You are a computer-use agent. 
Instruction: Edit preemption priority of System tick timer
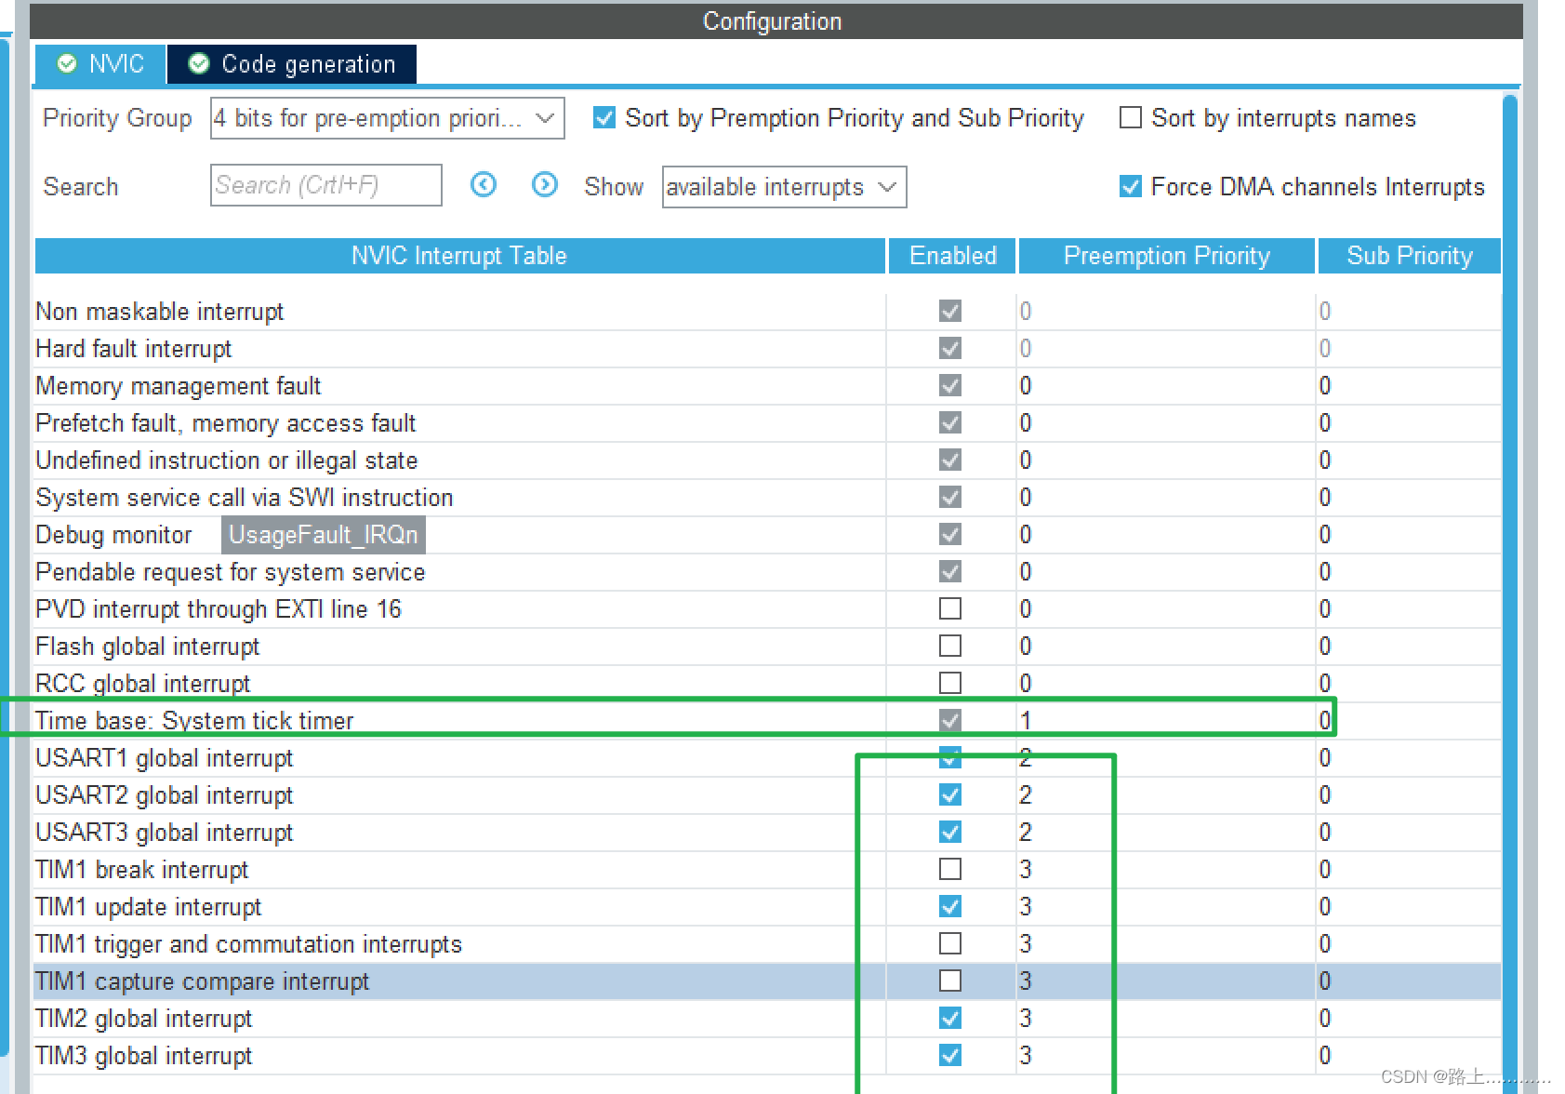coord(1166,721)
